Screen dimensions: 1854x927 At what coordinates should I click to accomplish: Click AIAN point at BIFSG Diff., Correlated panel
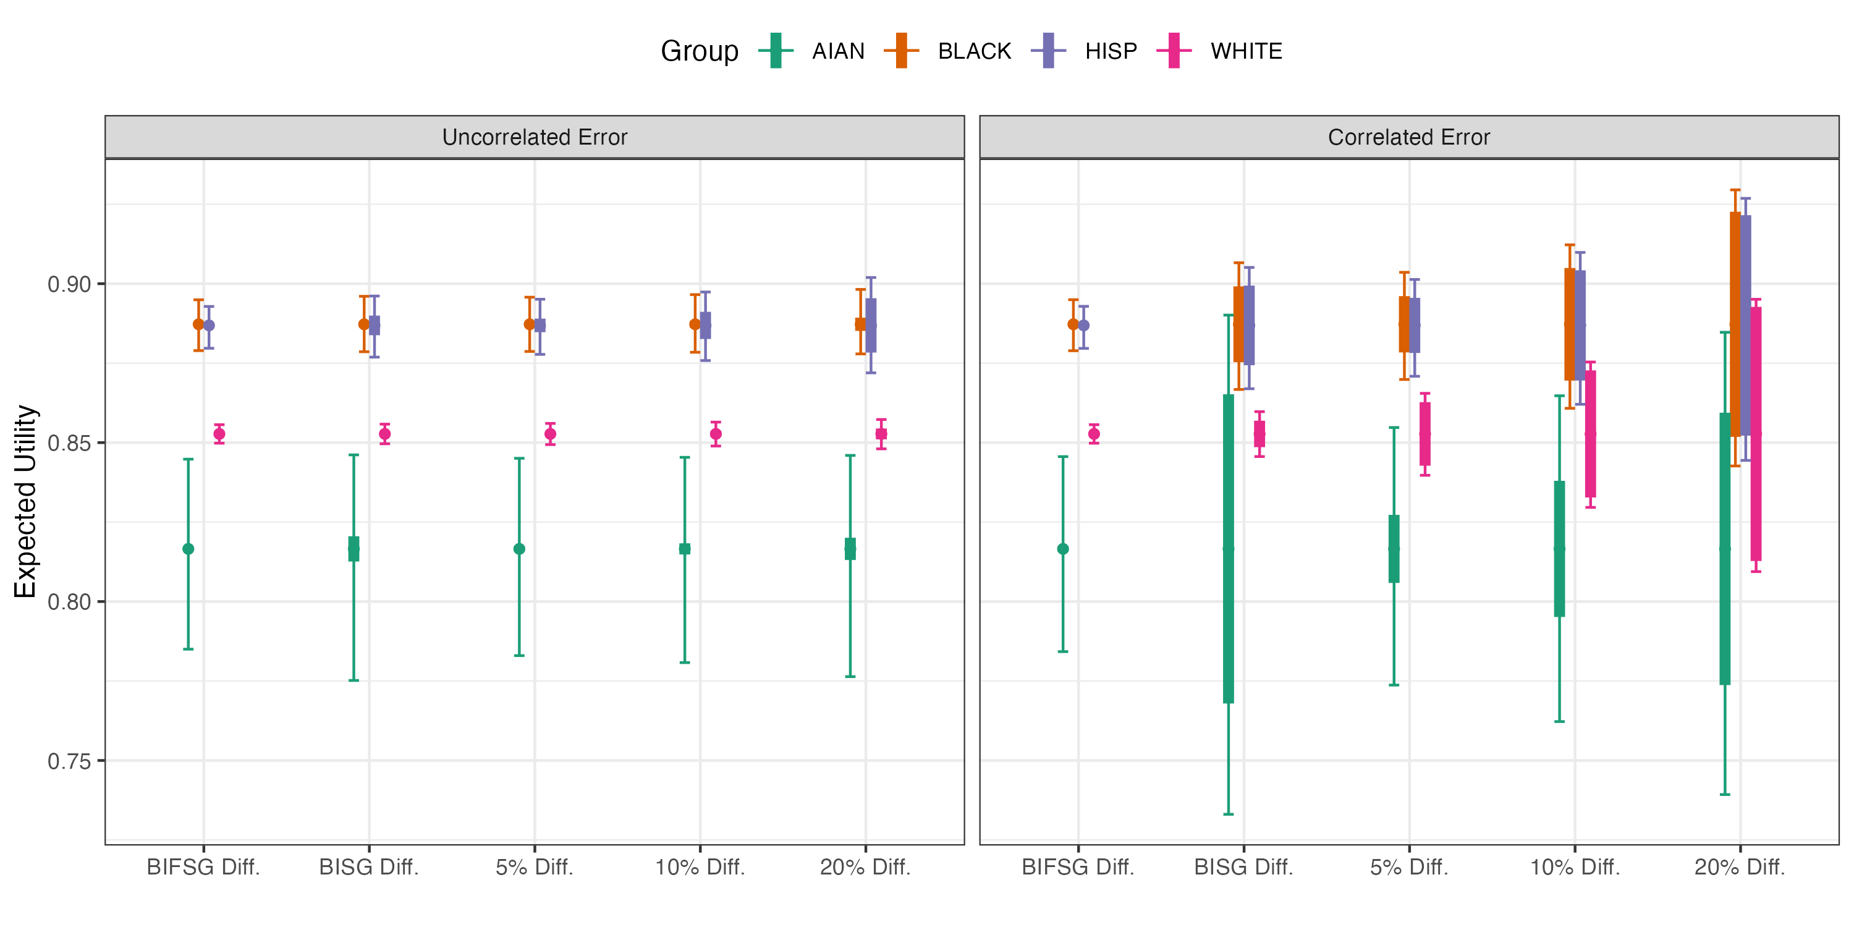(x=1063, y=549)
